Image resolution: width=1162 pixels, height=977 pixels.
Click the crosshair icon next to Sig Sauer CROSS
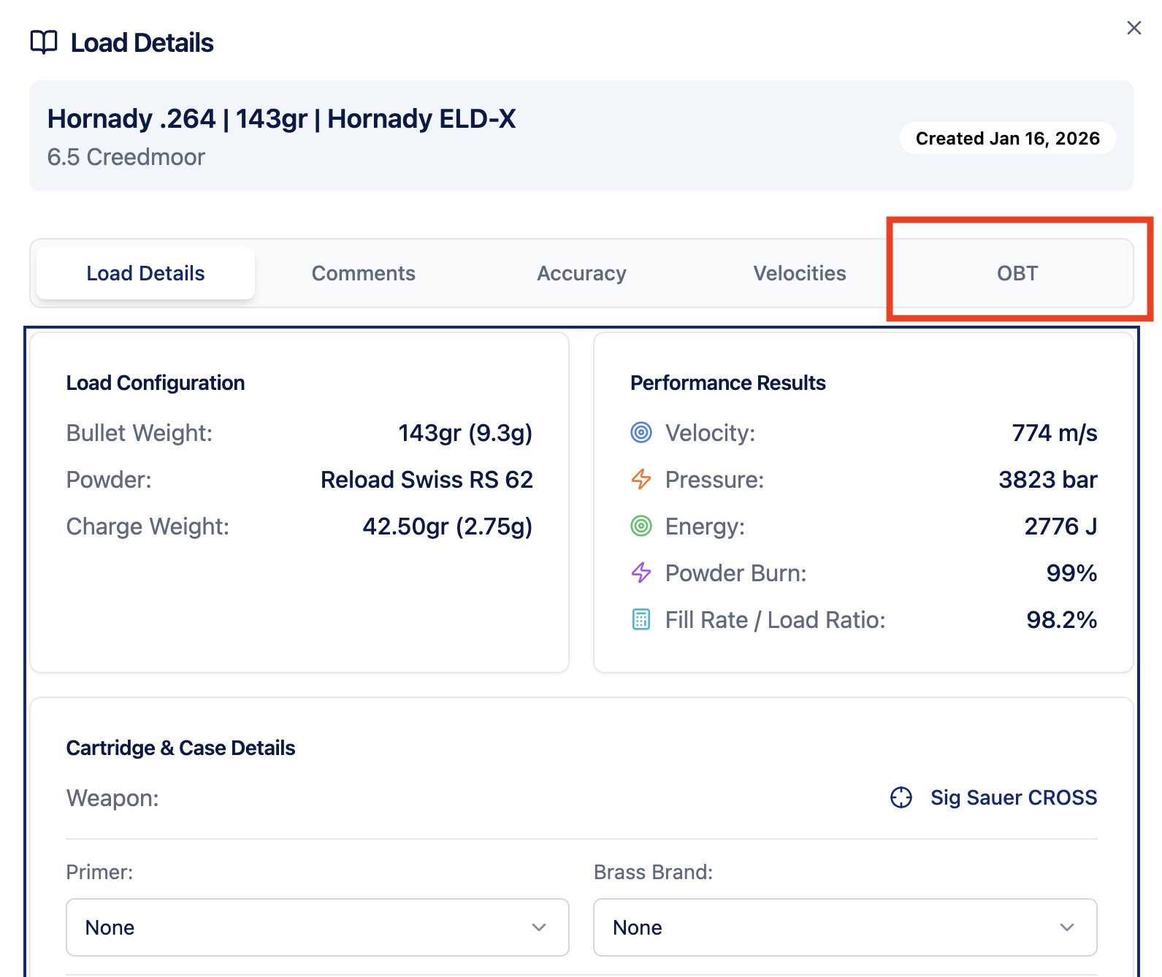click(901, 797)
